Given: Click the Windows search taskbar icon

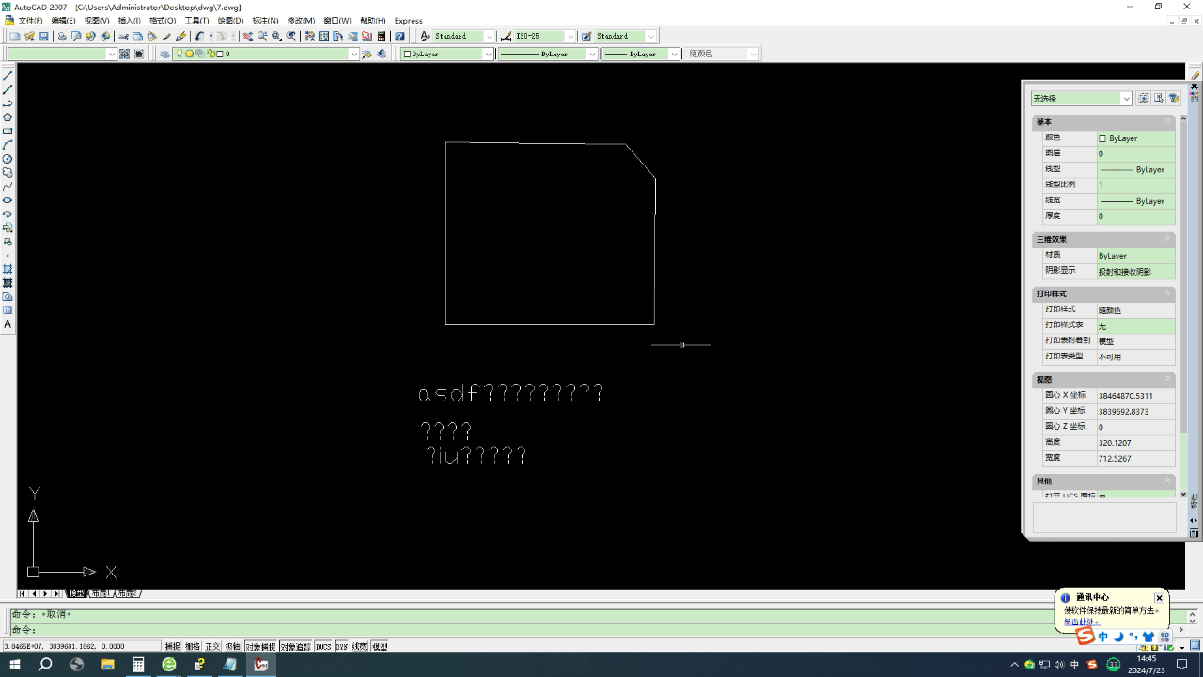Looking at the screenshot, I should point(45,665).
